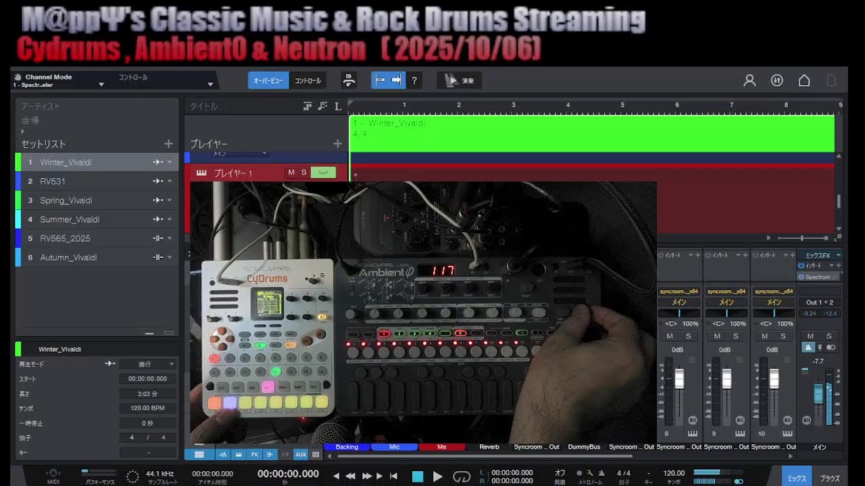
Task: Toggle the Spectrum insert power button
Action: (x=801, y=277)
